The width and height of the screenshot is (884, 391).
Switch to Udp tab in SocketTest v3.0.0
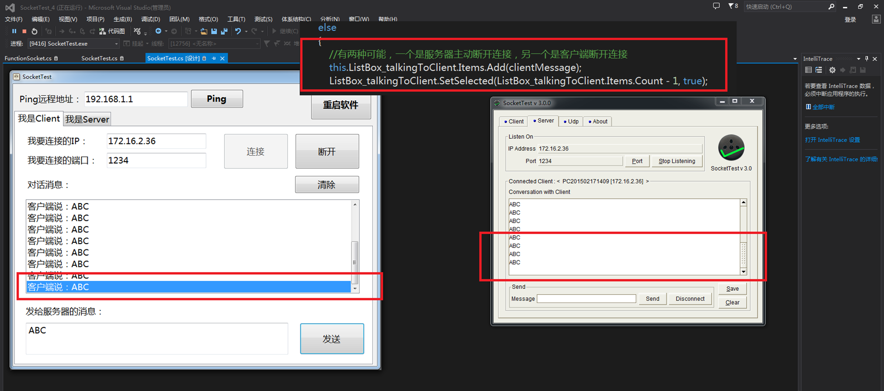pyautogui.click(x=571, y=122)
